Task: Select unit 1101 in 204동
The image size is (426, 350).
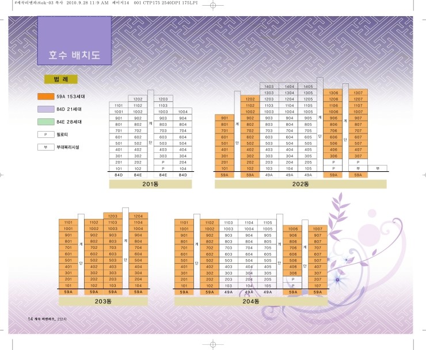Action: (x=184, y=222)
